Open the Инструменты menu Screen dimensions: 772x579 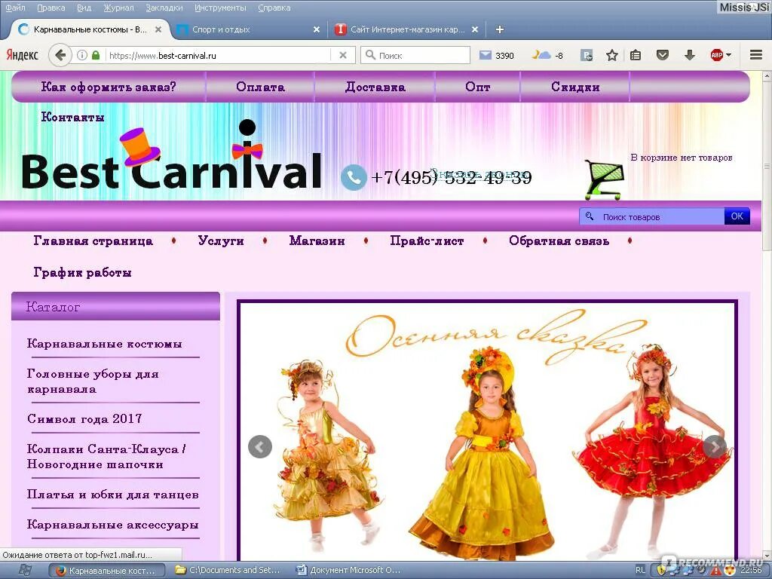coord(220,8)
